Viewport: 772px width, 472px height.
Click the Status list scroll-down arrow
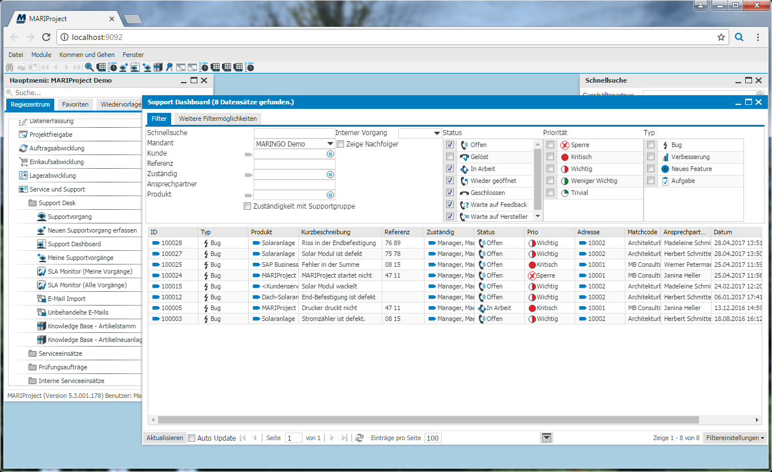coord(538,217)
